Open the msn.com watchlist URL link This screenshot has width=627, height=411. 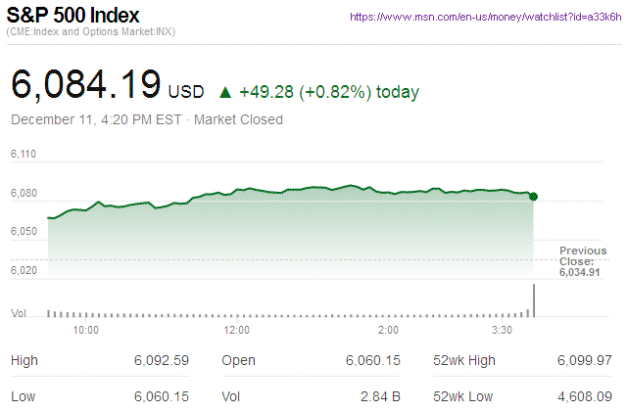click(x=482, y=18)
